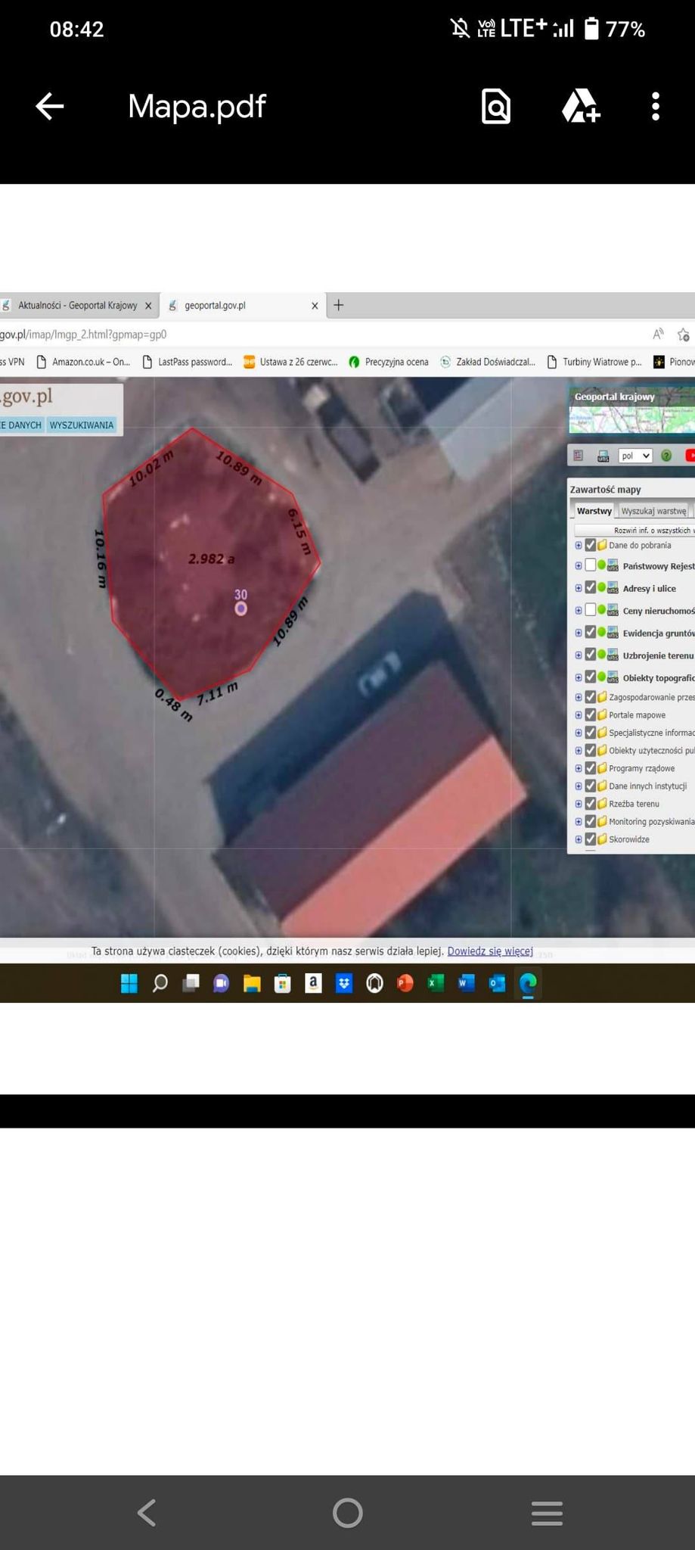Click the 'Dowiedz się więcej' cookies link
The image size is (695, 1550).
coord(490,951)
